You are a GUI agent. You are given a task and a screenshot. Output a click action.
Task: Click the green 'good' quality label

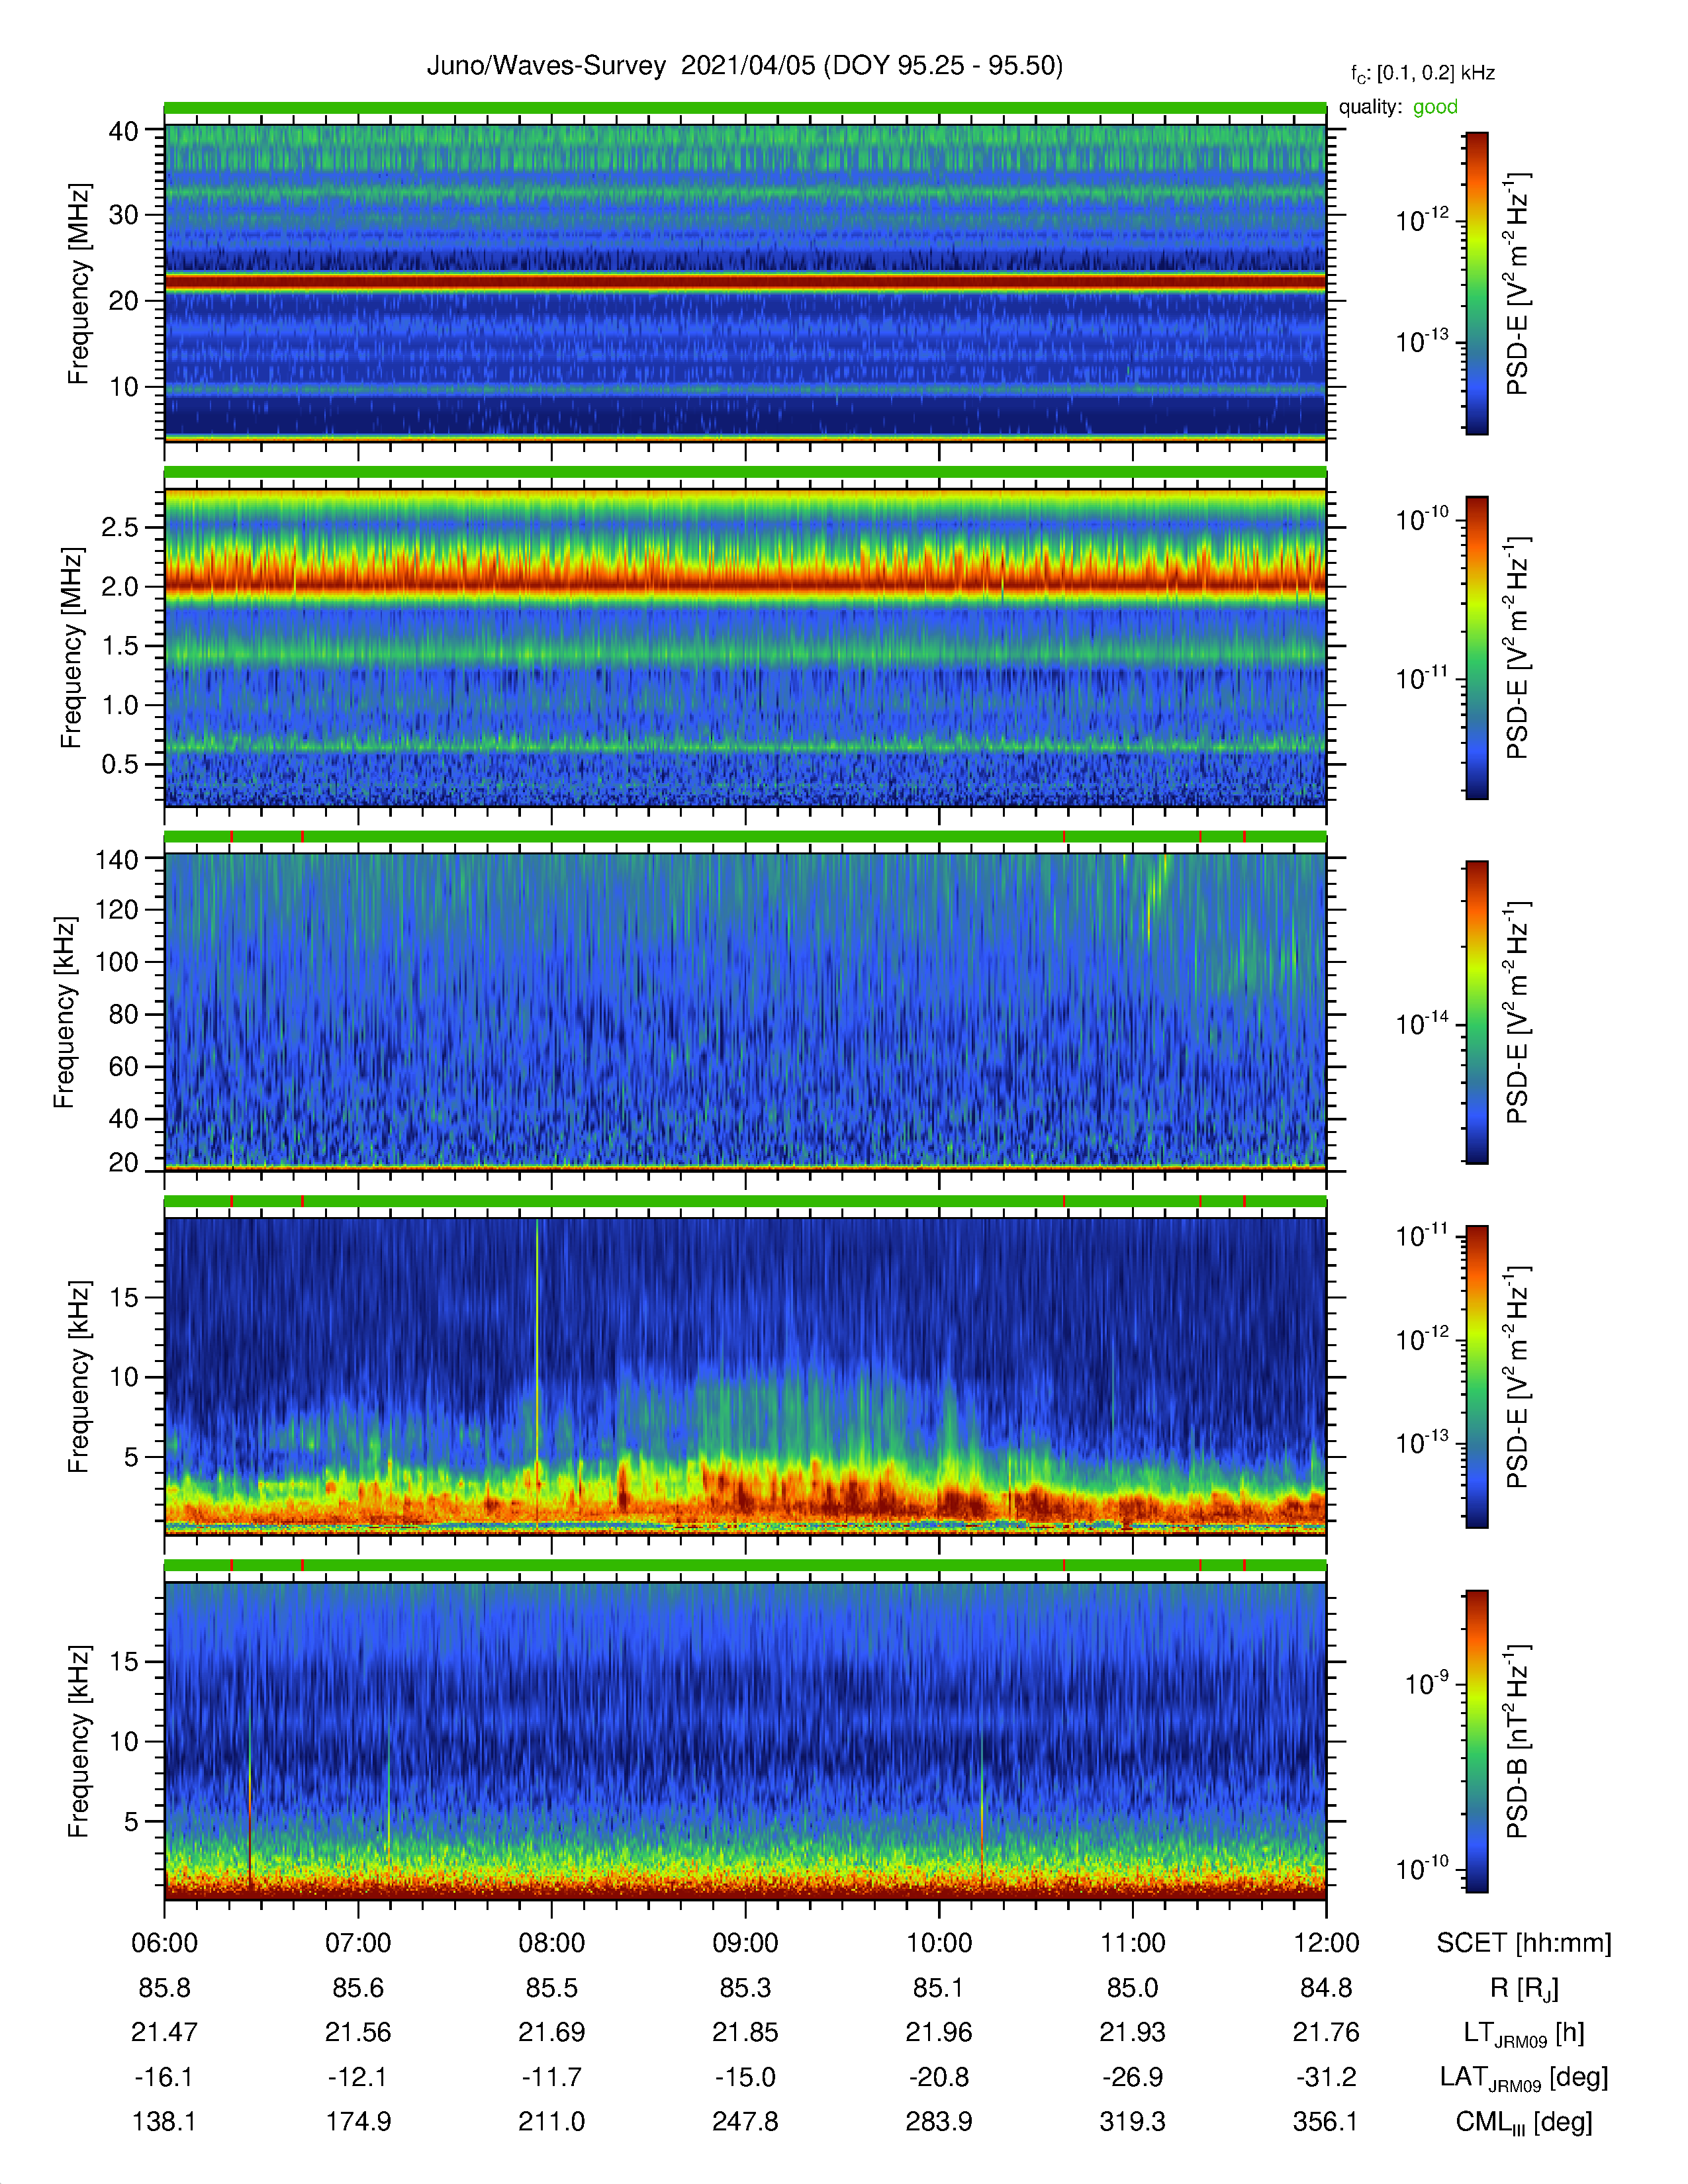coord(1435,107)
